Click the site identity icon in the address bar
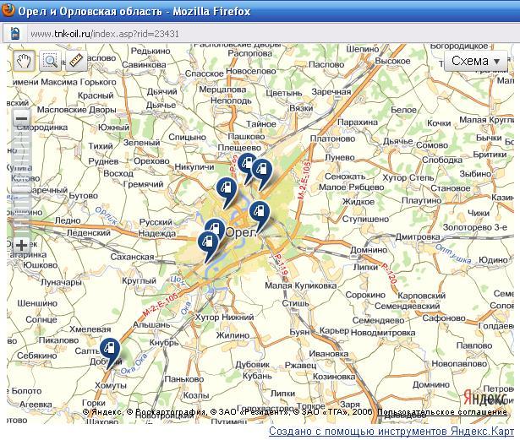The height and width of the screenshot is (440, 520). (14, 34)
